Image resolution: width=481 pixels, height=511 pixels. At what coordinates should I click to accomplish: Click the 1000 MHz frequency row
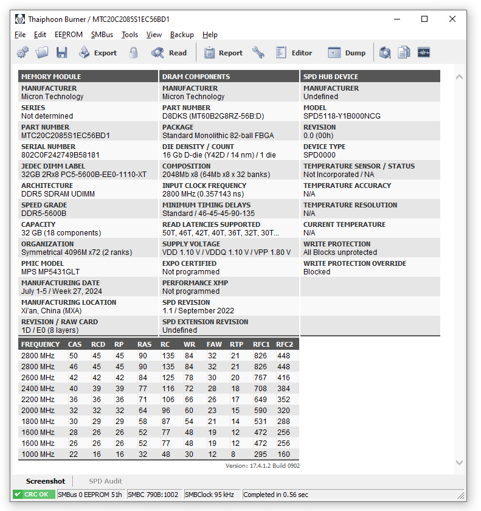pyautogui.click(x=159, y=454)
